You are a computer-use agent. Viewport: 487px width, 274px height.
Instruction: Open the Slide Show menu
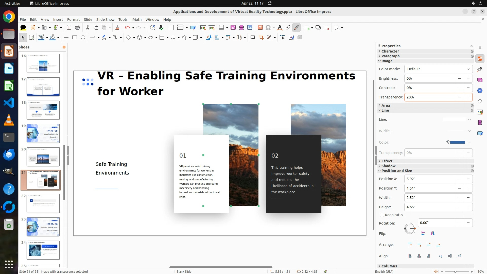(105, 20)
